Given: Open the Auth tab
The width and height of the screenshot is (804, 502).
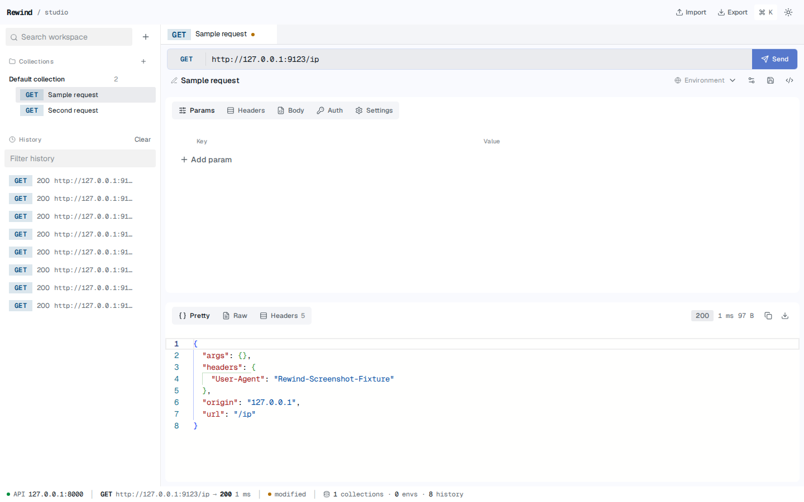Looking at the screenshot, I should (330, 110).
